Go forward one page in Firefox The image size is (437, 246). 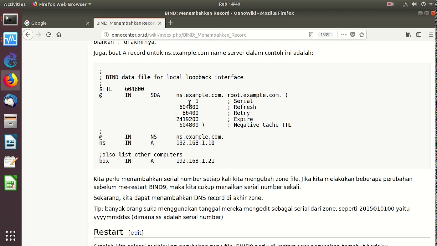point(38,35)
